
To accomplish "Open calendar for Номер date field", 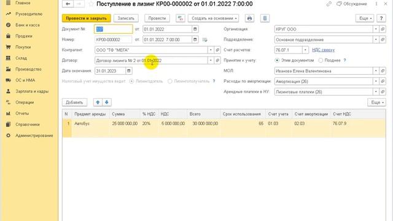I will 195,39.
